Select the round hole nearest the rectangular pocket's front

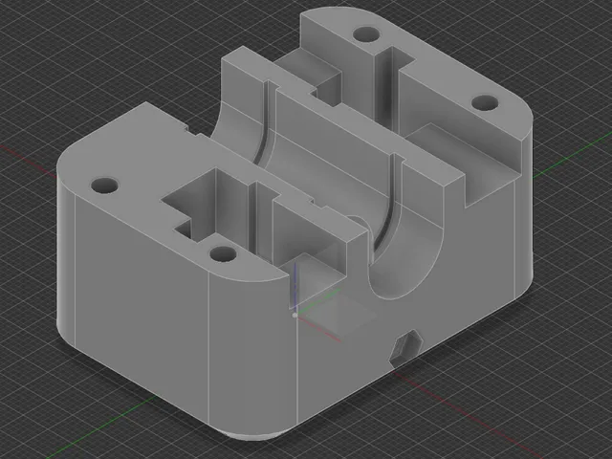tap(223, 254)
